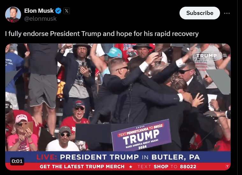Image resolution: width=242 pixels, height=175 pixels.
Task: Click the 88022 short code in the red ticker
Action: (x=188, y=166)
